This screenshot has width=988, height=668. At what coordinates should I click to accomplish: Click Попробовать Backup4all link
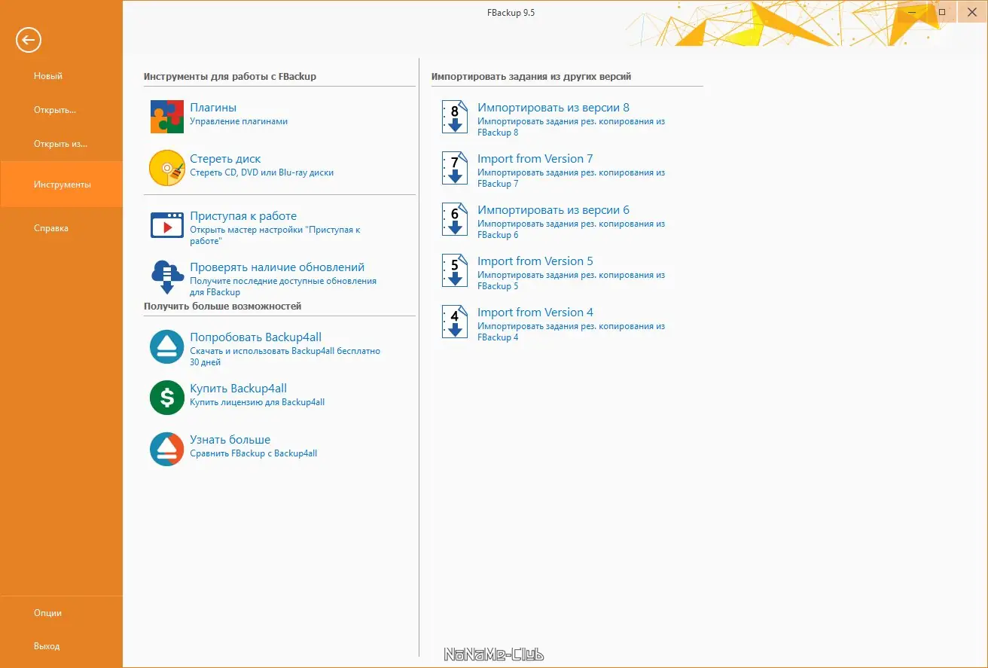tap(256, 337)
